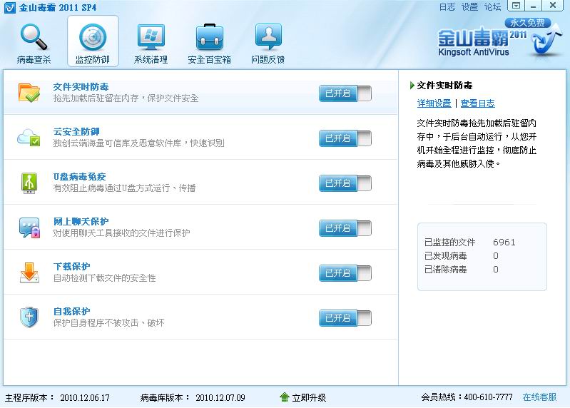Open 设置 in the top menu
Viewport: 570px width, 408px height.
pyautogui.click(x=469, y=7)
